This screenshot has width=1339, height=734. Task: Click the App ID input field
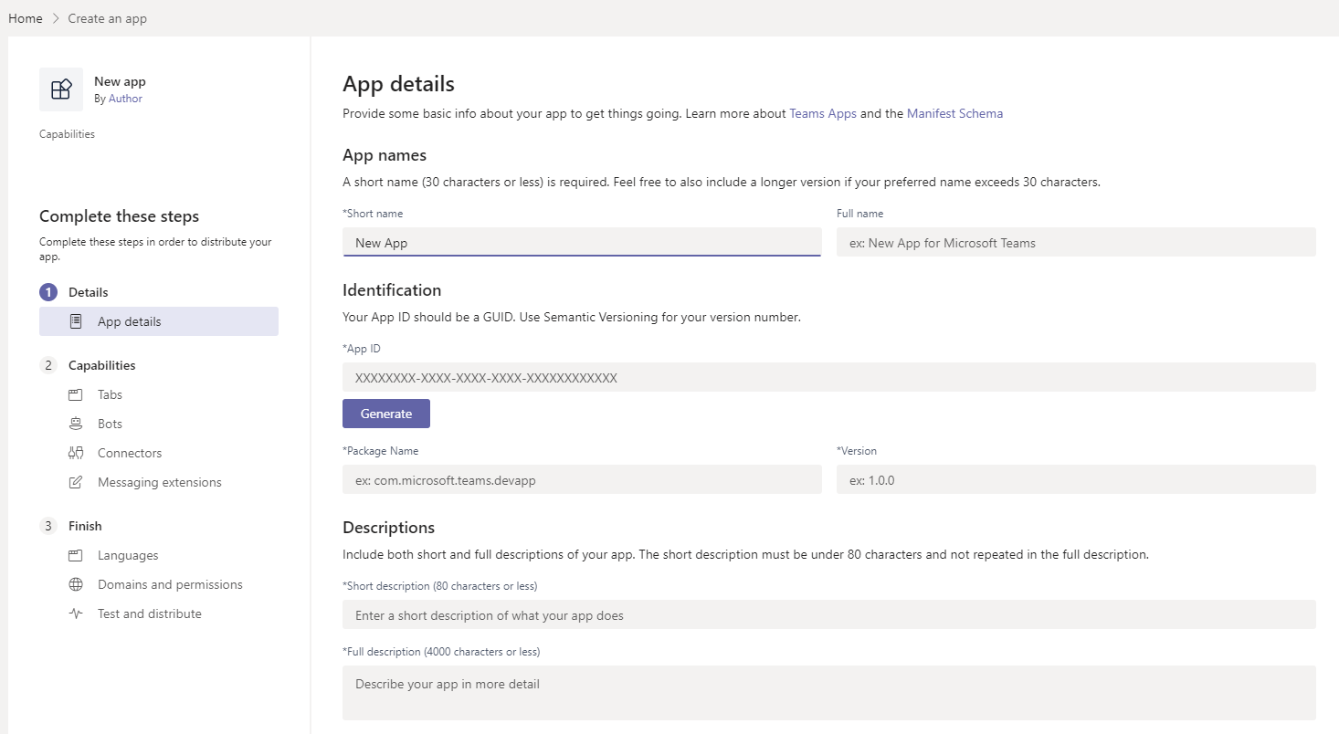[829, 377]
